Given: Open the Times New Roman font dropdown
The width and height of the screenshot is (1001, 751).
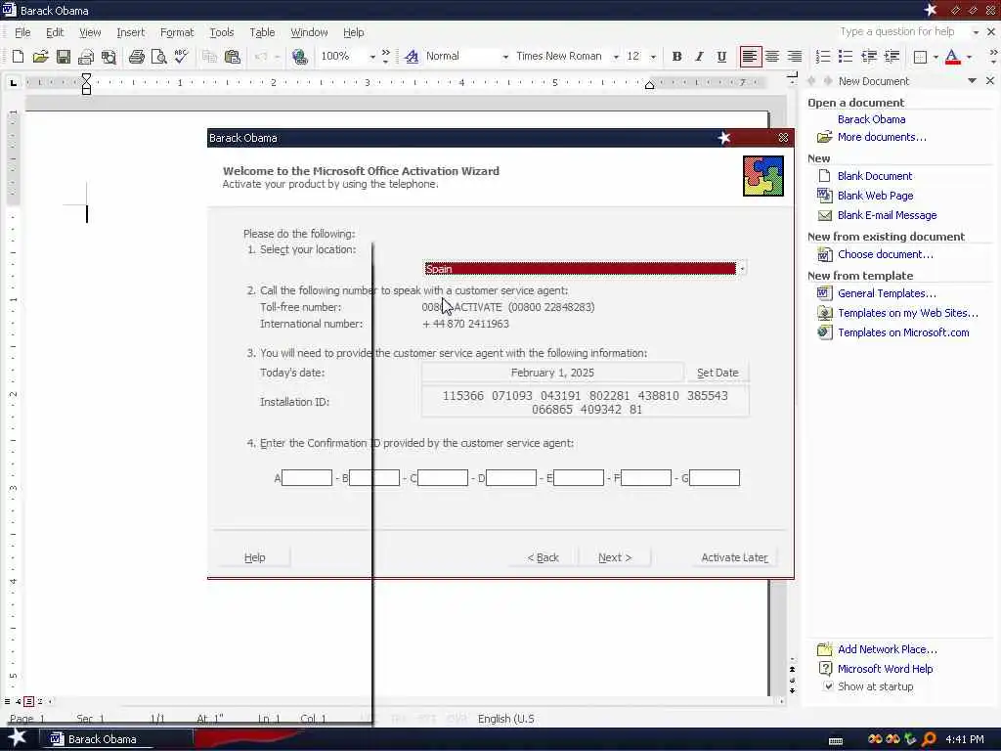Looking at the screenshot, I should (x=616, y=57).
